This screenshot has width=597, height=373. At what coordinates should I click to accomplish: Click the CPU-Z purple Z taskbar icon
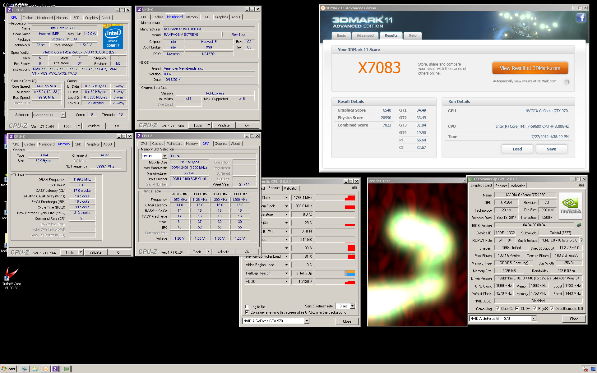(55, 369)
